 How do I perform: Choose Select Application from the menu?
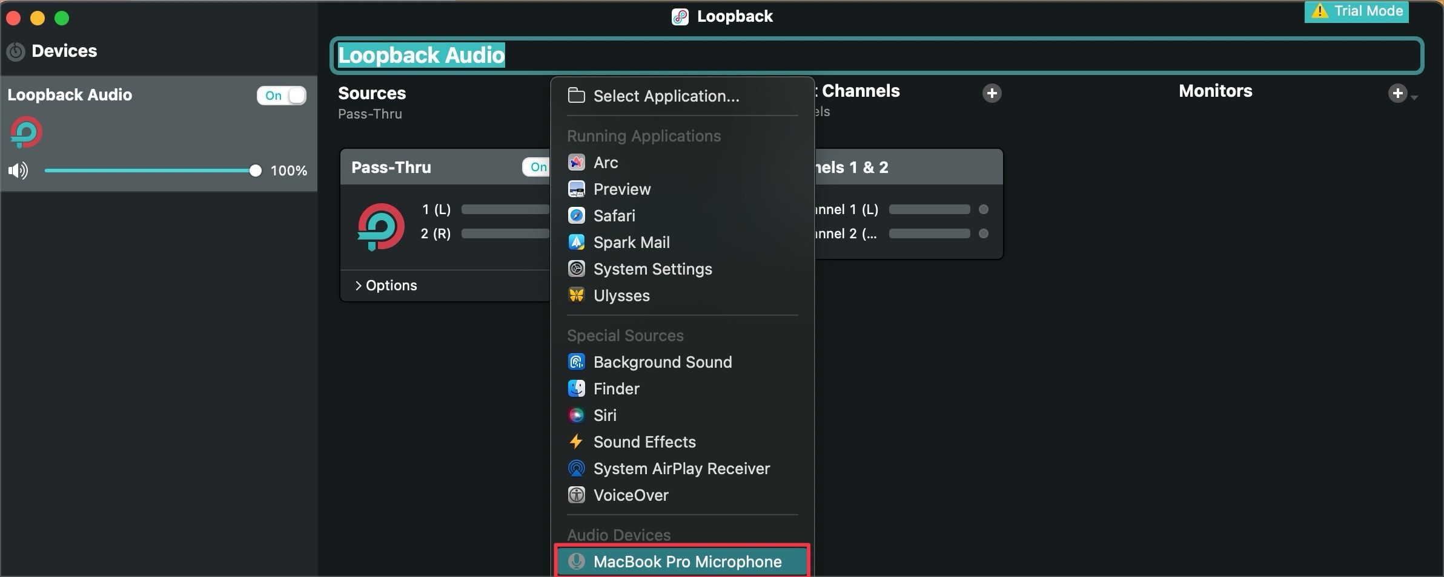[666, 96]
